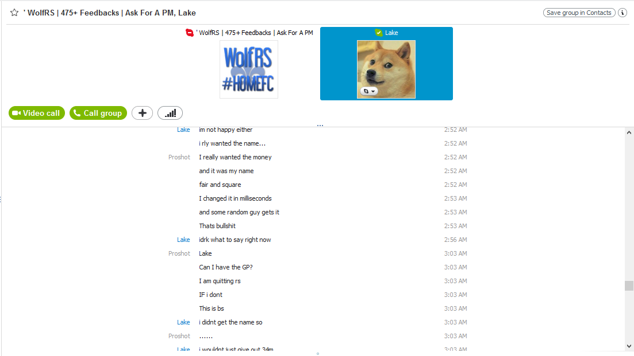
Task: Click scrollbar down arrow
Action: [x=629, y=346]
